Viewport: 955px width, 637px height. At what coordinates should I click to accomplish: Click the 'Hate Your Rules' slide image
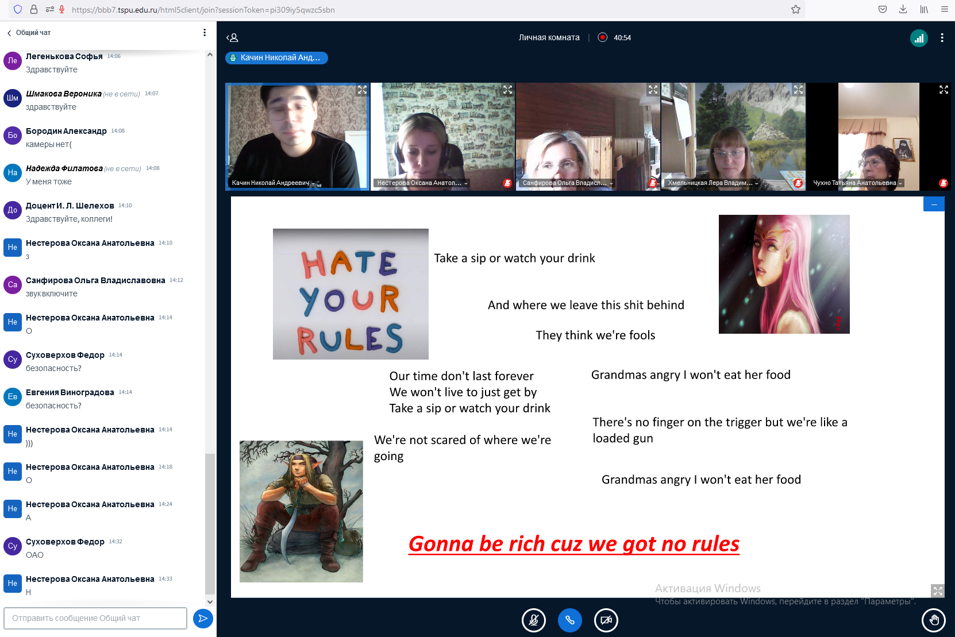[351, 294]
